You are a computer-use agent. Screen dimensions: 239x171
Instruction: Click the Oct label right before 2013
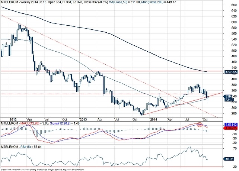[65, 120]
